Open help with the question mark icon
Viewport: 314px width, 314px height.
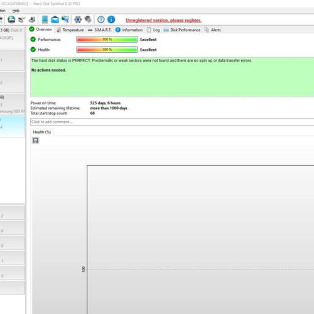click(x=101, y=19)
